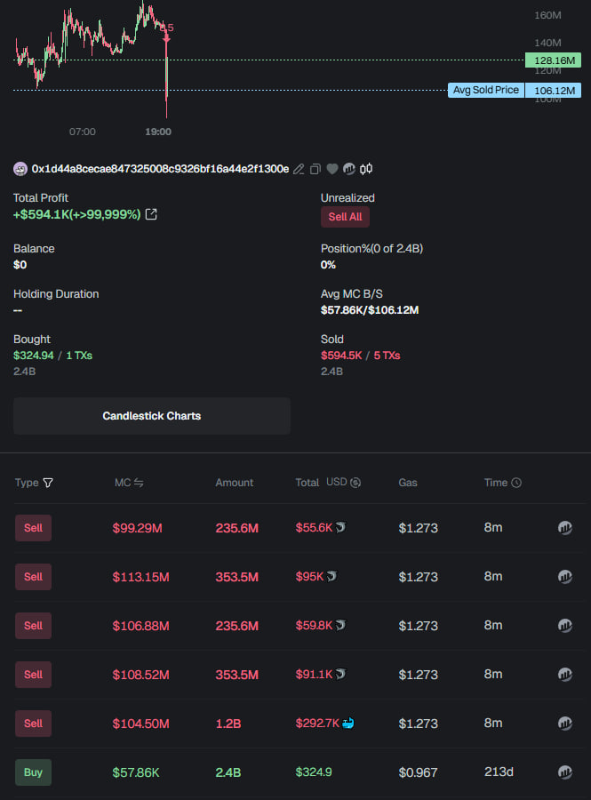The width and height of the screenshot is (591, 800).
Task: Click the shark icon next to $95K total
Action: pyautogui.click(x=332, y=576)
